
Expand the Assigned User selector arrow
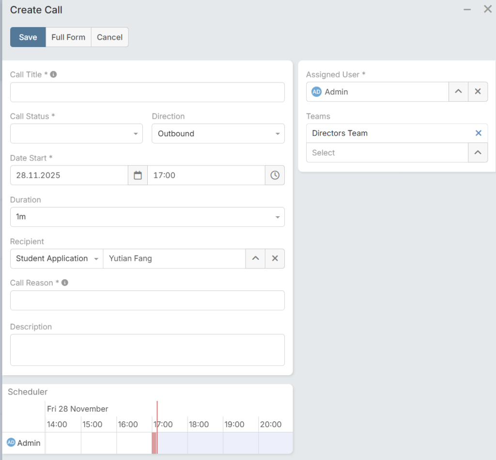pyautogui.click(x=458, y=92)
